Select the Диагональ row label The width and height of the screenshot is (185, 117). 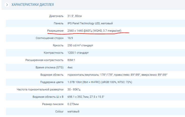pyautogui.click(x=56, y=16)
